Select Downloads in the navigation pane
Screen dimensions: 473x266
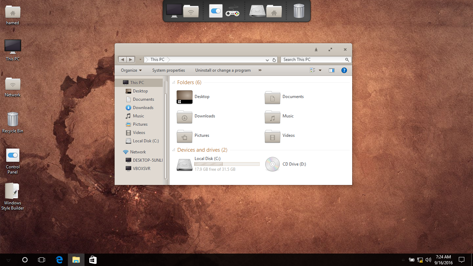(x=143, y=108)
